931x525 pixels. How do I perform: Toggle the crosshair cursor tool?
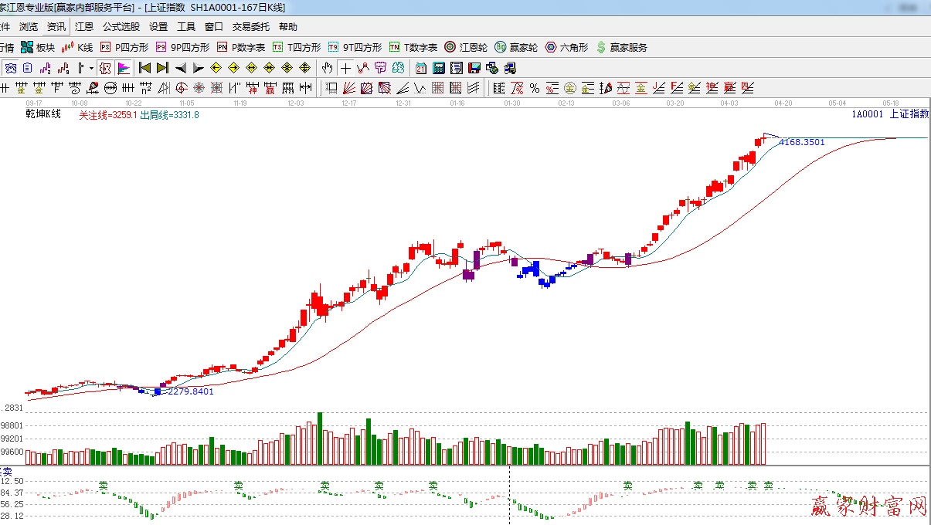click(x=345, y=68)
